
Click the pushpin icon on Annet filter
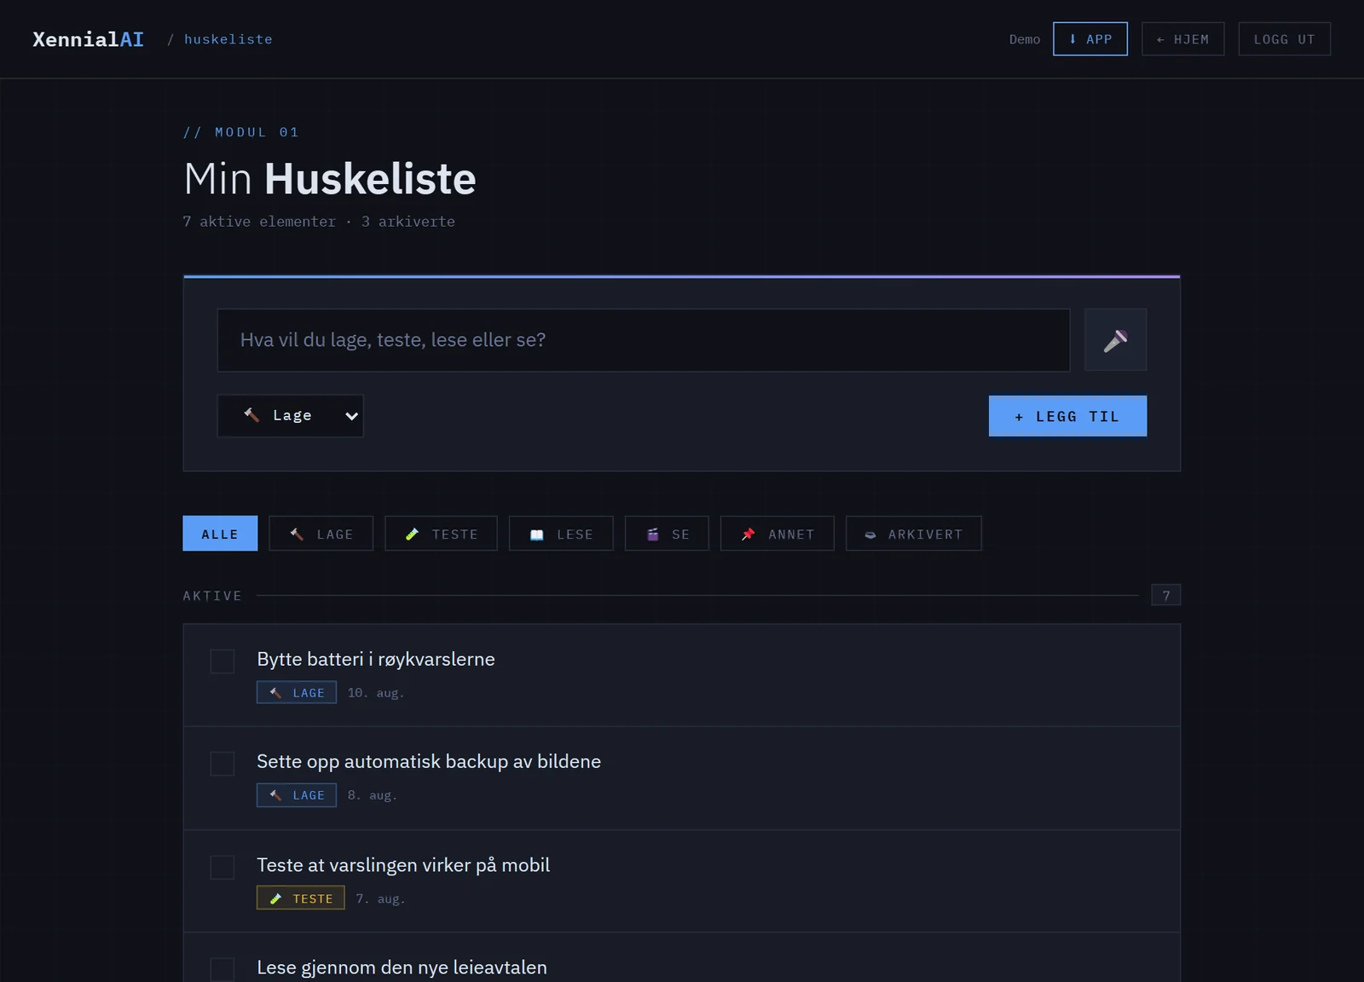pyautogui.click(x=748, y=534)
